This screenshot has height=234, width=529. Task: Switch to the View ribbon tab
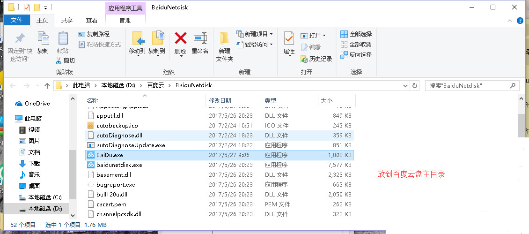(92, 20)
